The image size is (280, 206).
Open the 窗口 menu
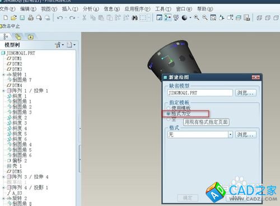tap(184, 9)
